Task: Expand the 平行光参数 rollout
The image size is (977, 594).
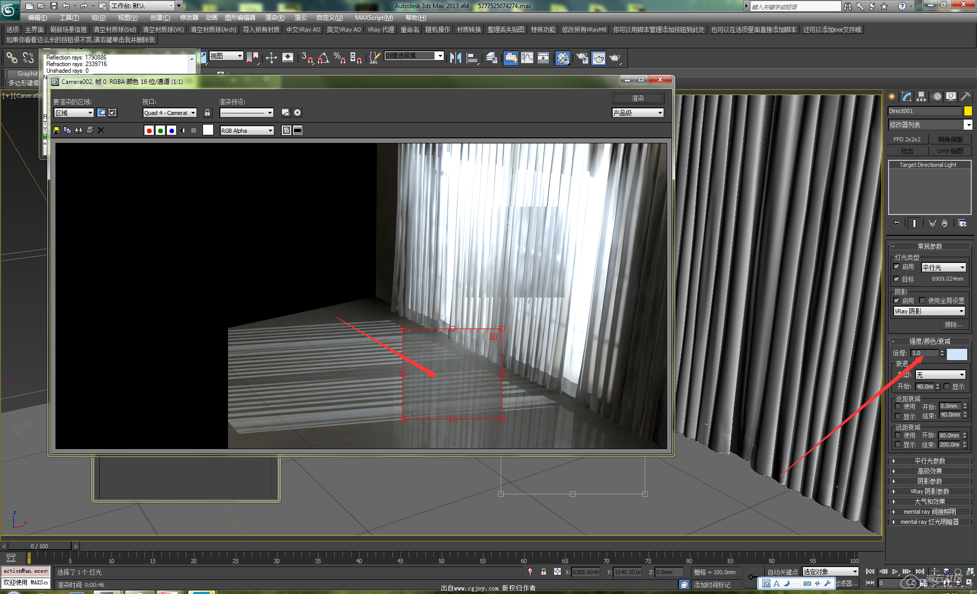Action: pyautogui.click(x=930, y=461)
